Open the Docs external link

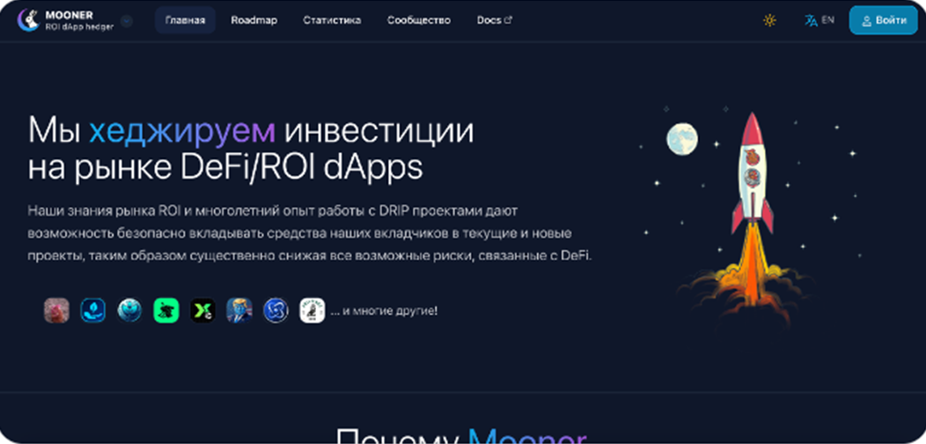point(495,20)
